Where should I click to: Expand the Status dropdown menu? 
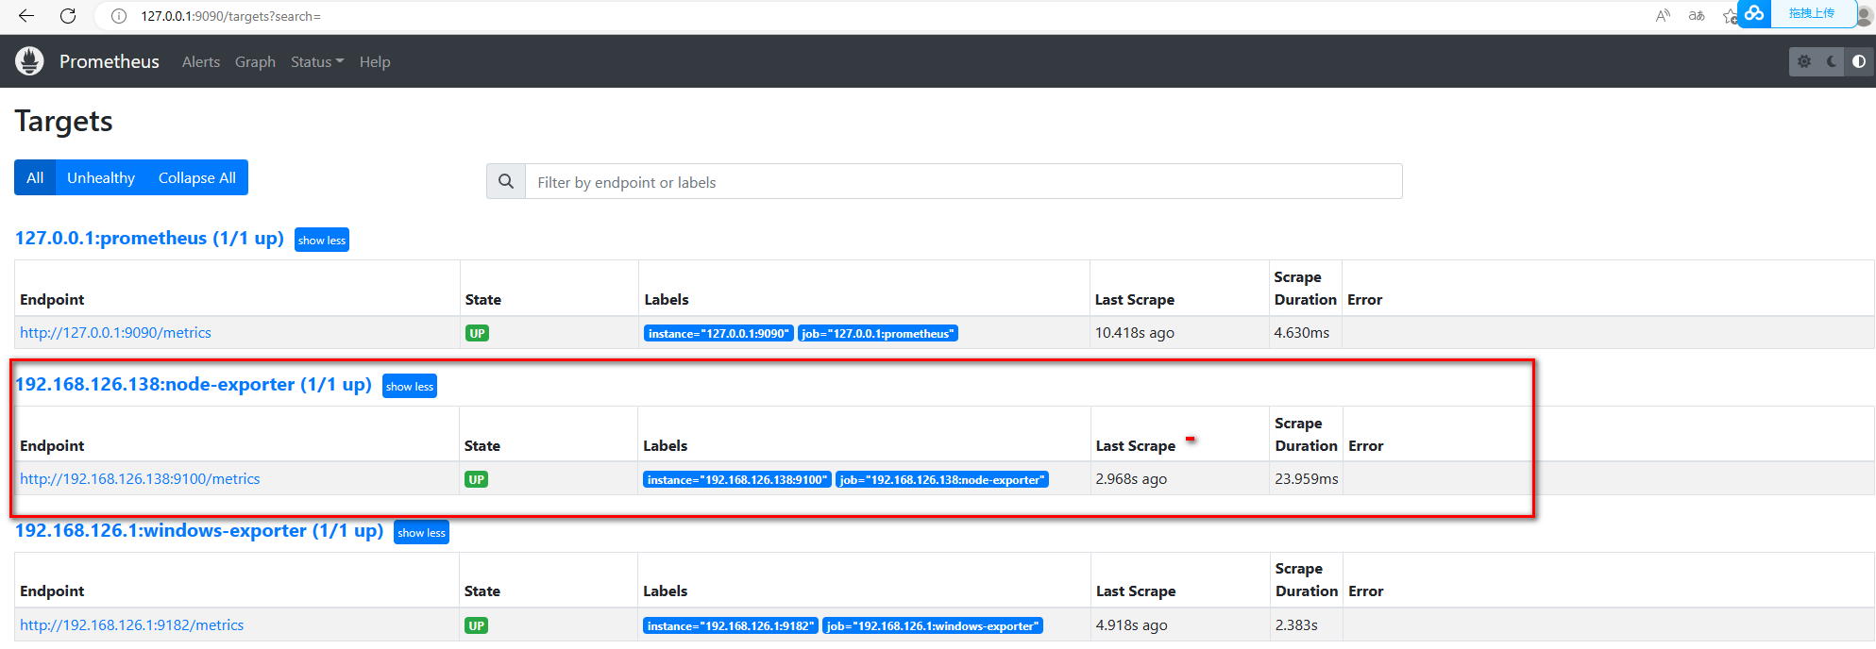[317, 61]
